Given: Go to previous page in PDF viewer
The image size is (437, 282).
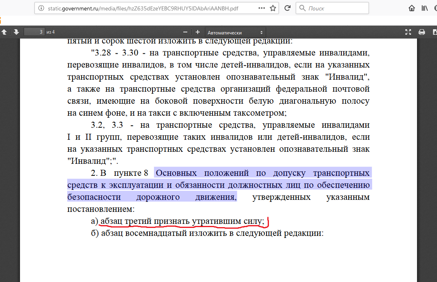Looking at the screenshot, I should click(x=4, y=32).
